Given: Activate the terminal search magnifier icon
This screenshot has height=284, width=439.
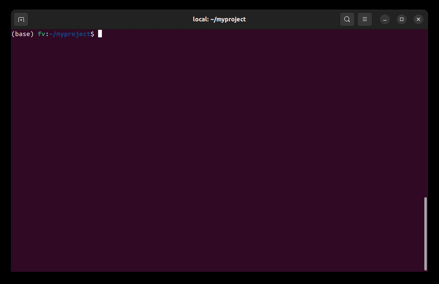Looking at the screenshot, I should click(x=347, y=19).
